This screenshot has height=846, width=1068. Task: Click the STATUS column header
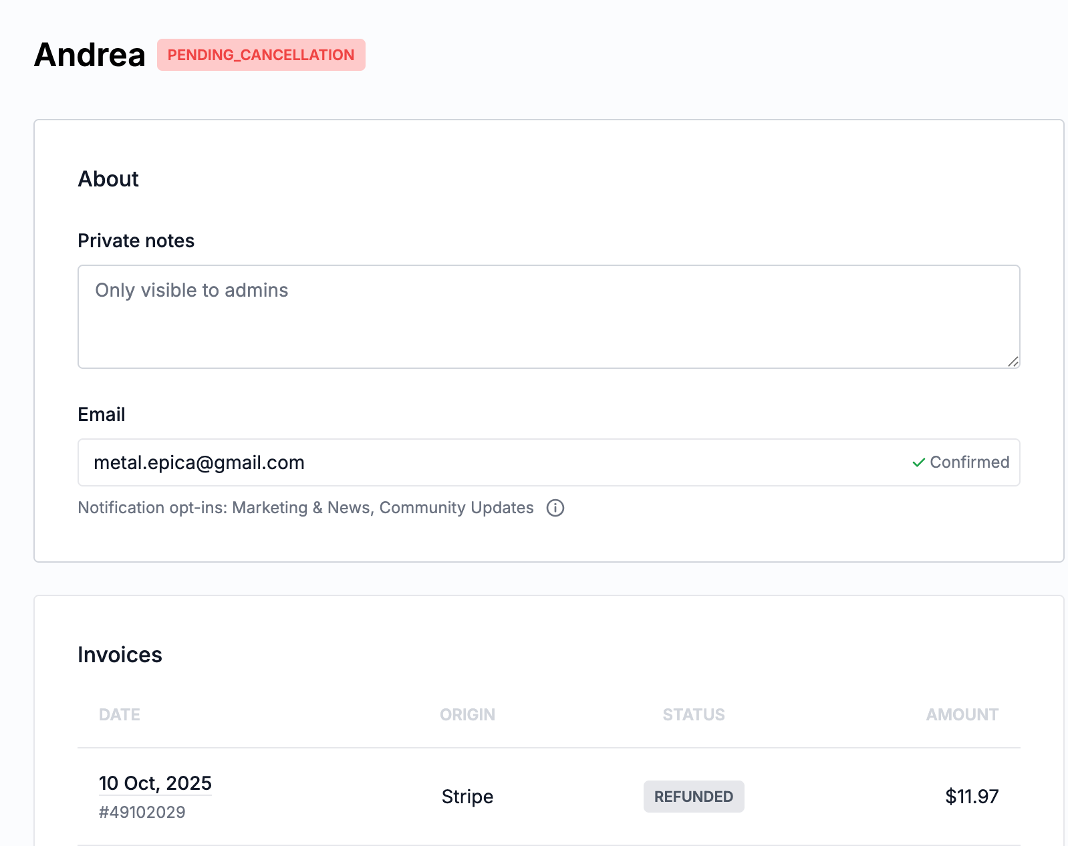tap(693, 714)
